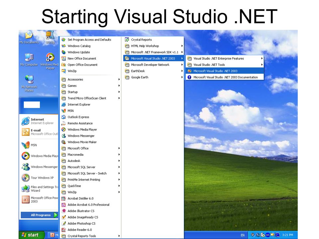319x239 pixels.
Task: Expand Visual Studio .NET Enterprise Features arrow
Action: (x=262, y=58)
